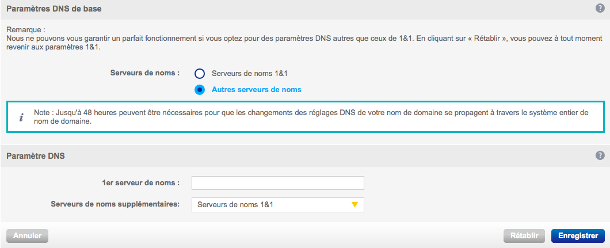The height and width of the screenshot is (248, 610).
Task: Select the Serveurs de noms 1&1 radio button
Action: tap(200, 74)
